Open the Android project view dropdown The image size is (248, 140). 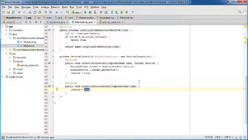tap(12, 22)
